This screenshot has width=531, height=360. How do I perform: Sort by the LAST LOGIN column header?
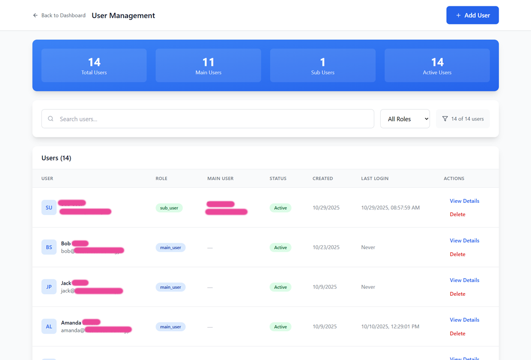tap(374, 178)
